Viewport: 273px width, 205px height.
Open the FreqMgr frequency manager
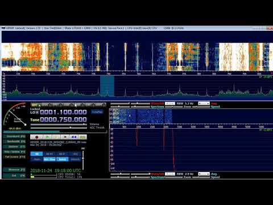coord(97,112)
